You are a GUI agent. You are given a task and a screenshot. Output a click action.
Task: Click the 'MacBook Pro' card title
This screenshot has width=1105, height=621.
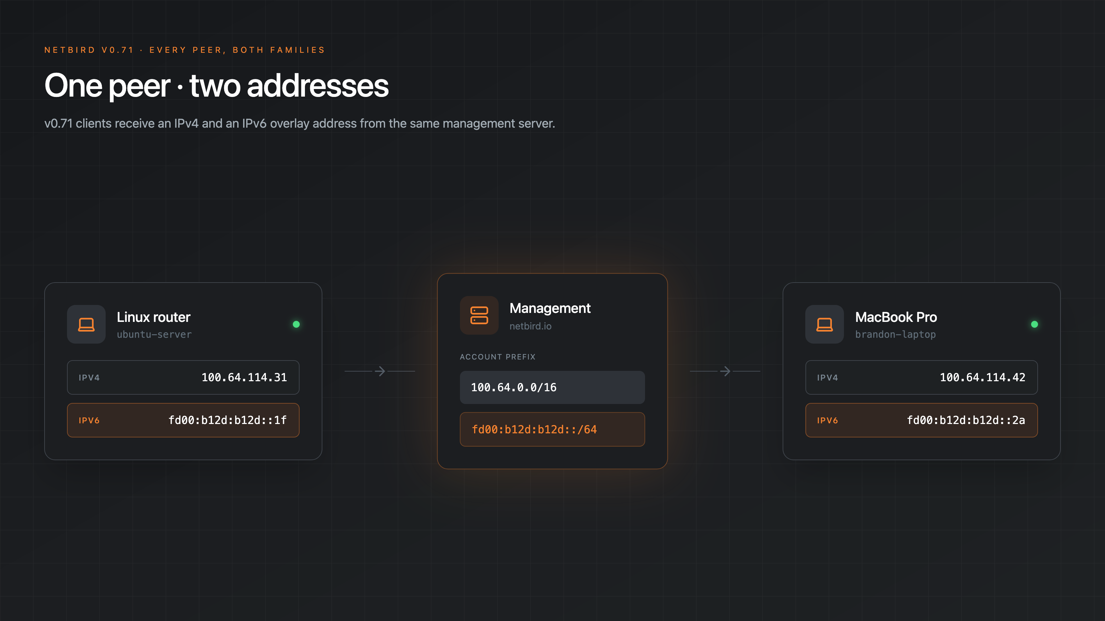click(x=896, y=317)
